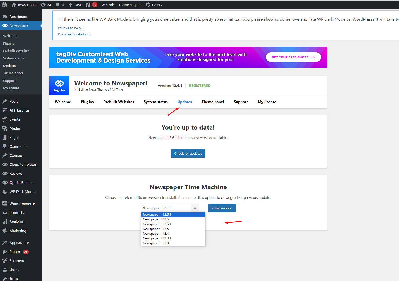Open Welcome in sidebar submenu
The height and width of the screenshot is (281, 399).
click(x=10, y=36)
